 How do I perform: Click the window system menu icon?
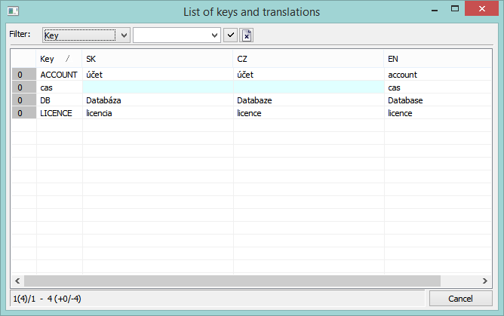13,11
